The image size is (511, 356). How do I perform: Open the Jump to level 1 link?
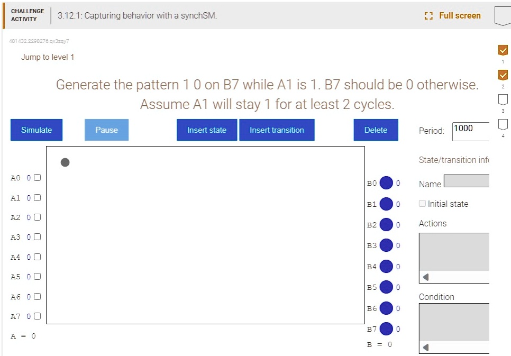tap(48, 57)
